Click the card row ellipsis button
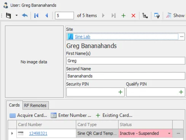186x140 pixels. tap(178, 133)
